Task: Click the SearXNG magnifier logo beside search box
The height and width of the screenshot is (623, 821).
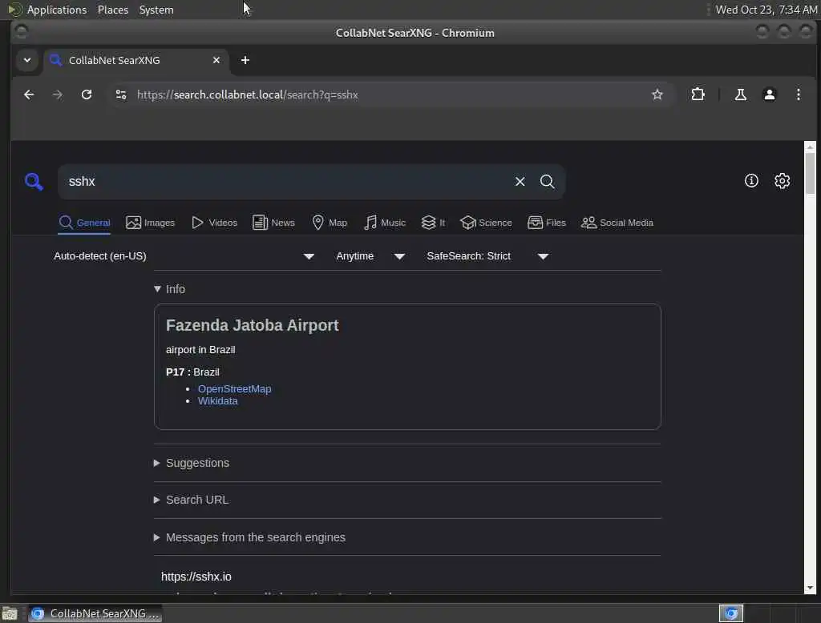Action: (x=34, y=182)
